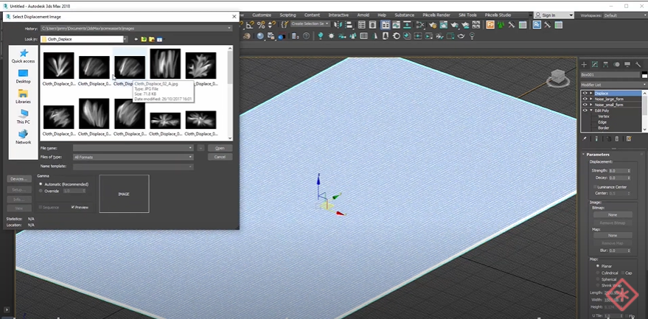Open the Utilities wrench panel icon

(638, 64)
